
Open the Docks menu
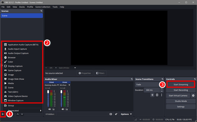click(22, 7)
